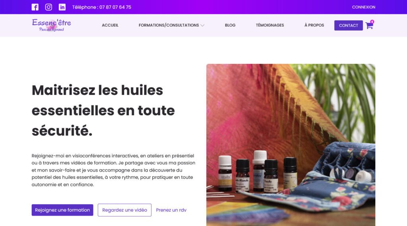
Task: Go to À propos page
Action: point(314,25)
